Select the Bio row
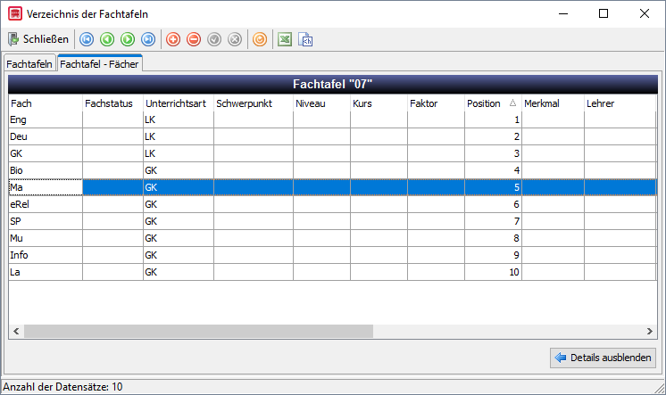 tap(333, 170)
